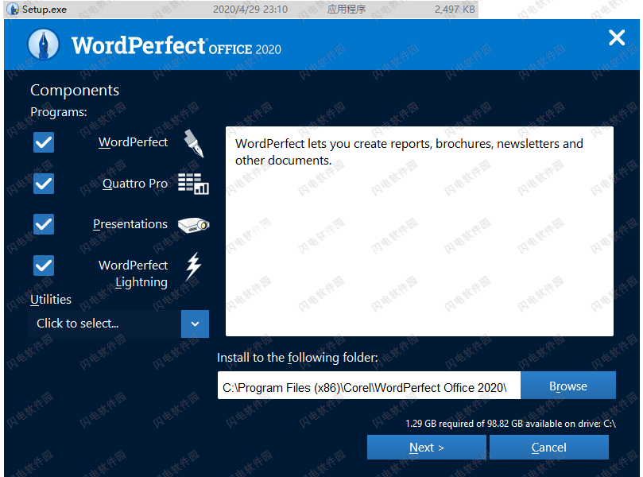
Task: Uncheck the Presentations checkbox
Action: point(44,224)
